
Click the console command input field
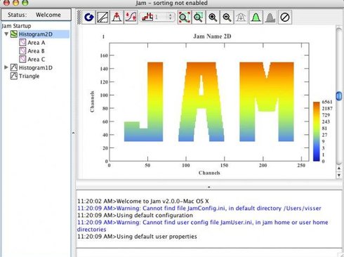(x=209, y=252)
